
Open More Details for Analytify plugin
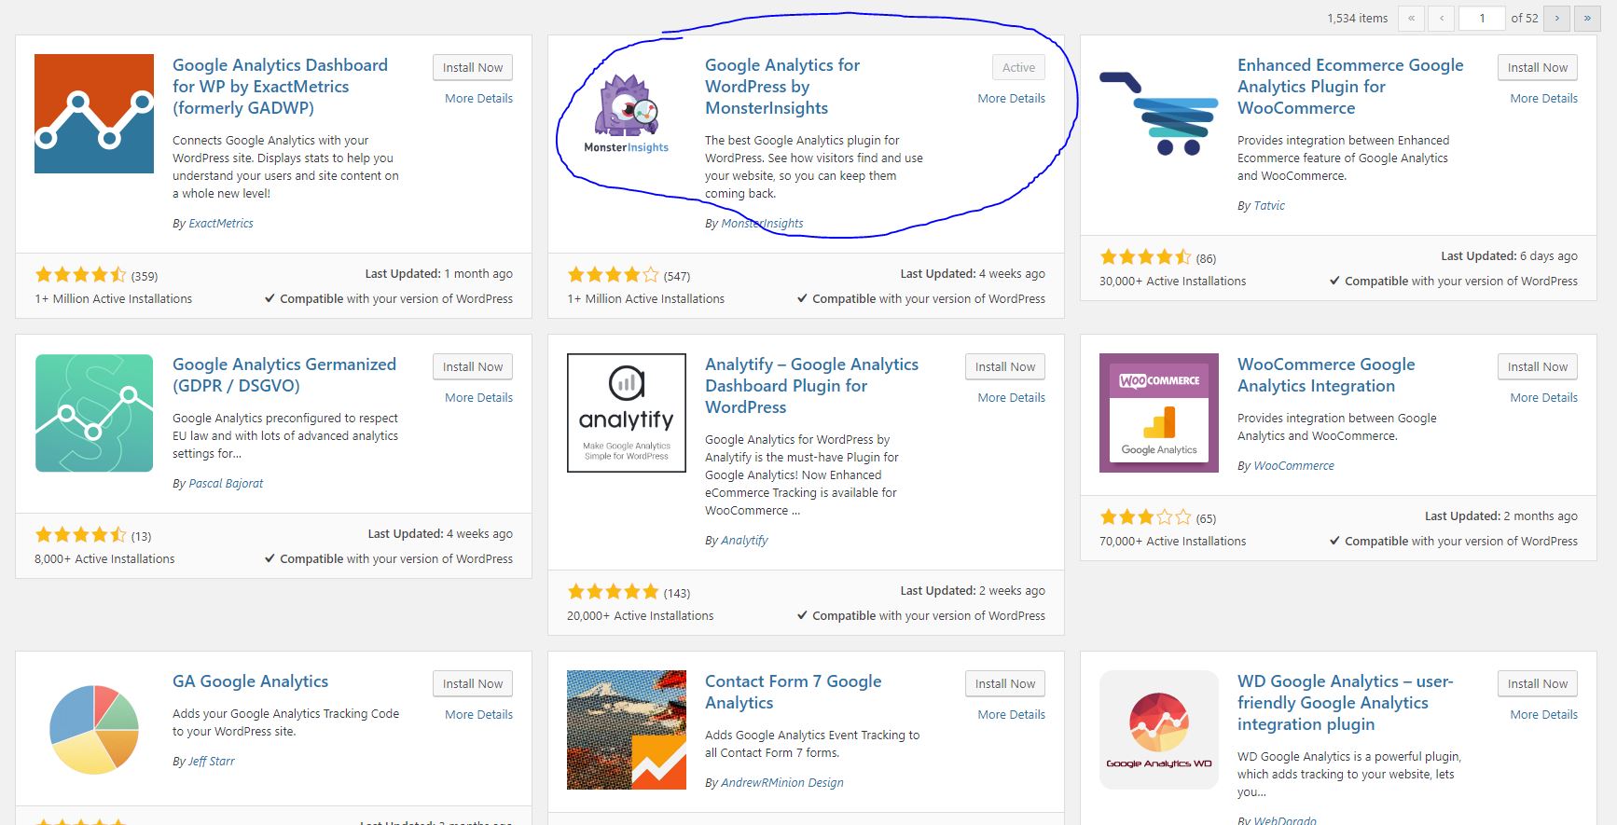(x=1011, y=397)
